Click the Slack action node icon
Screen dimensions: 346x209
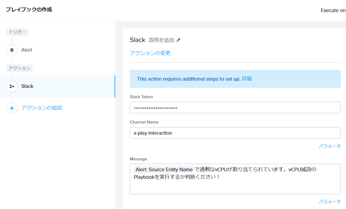pyautogui.click(x=12, y=86)
